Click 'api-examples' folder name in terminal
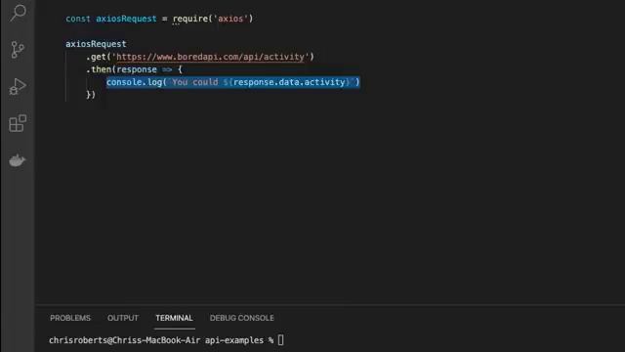 [234, 340]
